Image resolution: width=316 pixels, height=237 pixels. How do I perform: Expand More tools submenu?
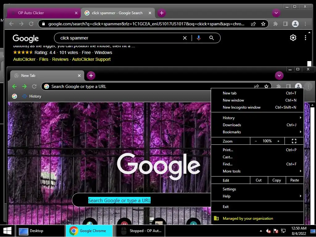(257, 171)
